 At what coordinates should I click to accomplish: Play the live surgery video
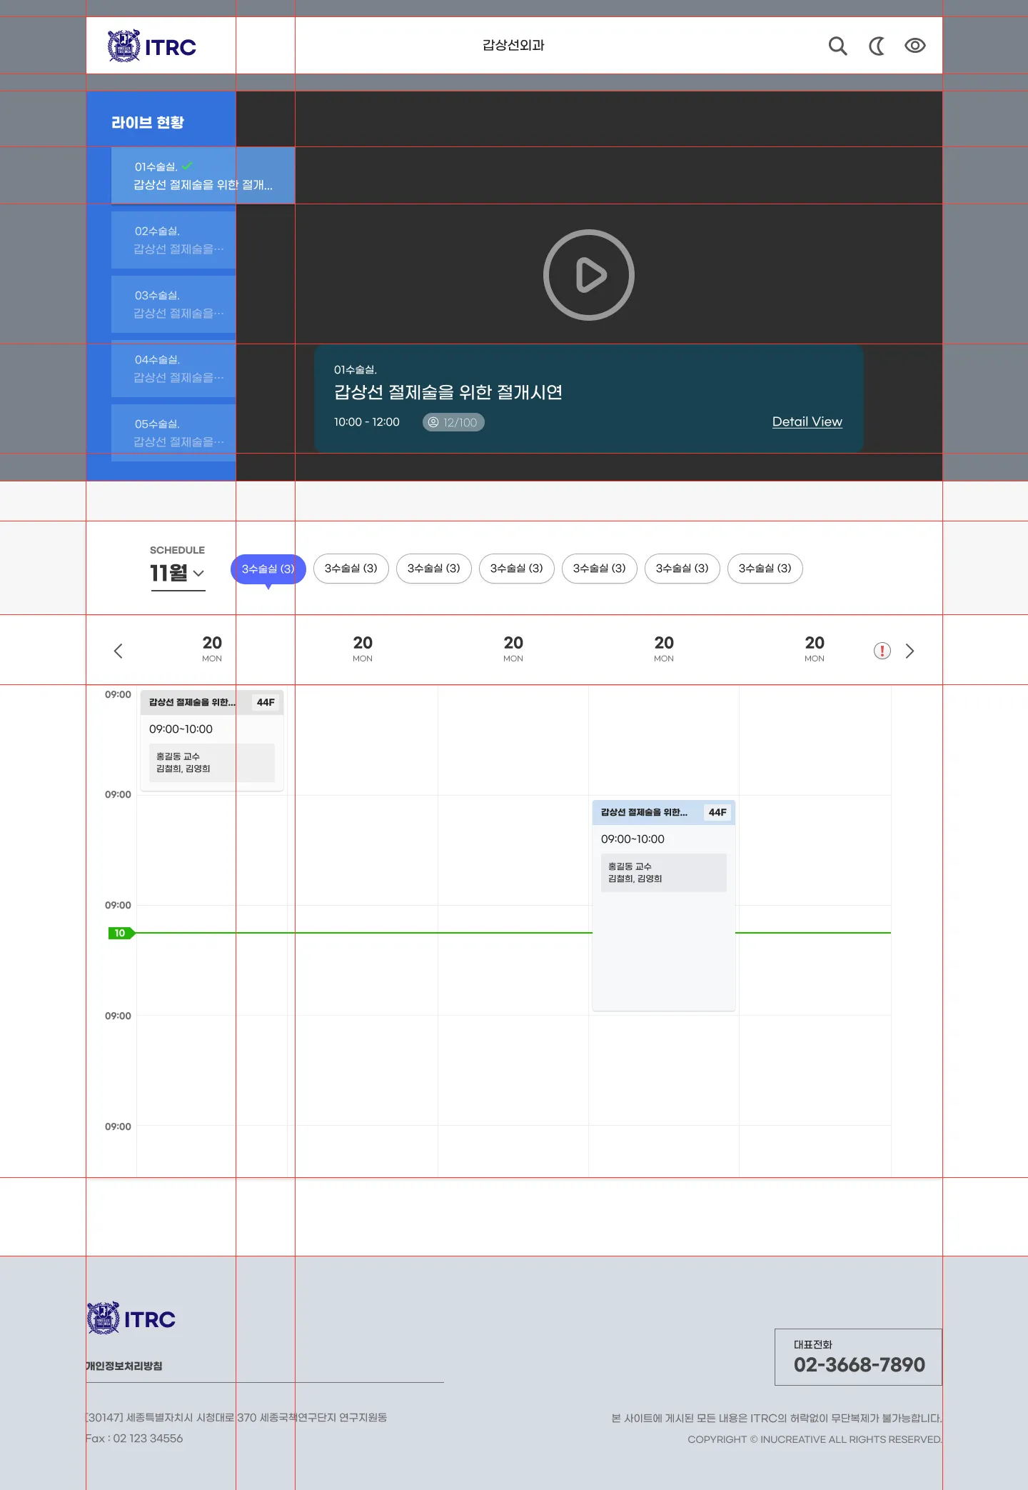pos(589,275)
